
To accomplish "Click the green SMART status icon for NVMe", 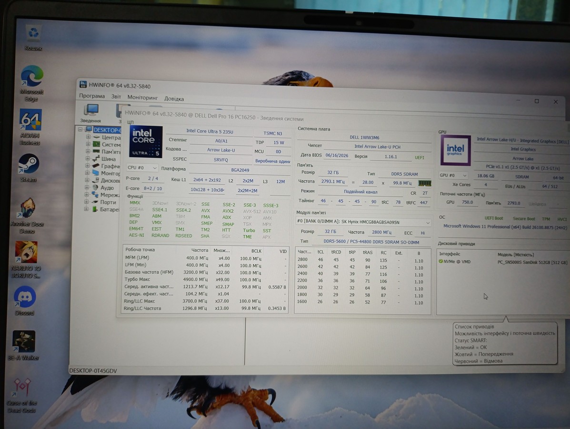I will tap(440, 261).
